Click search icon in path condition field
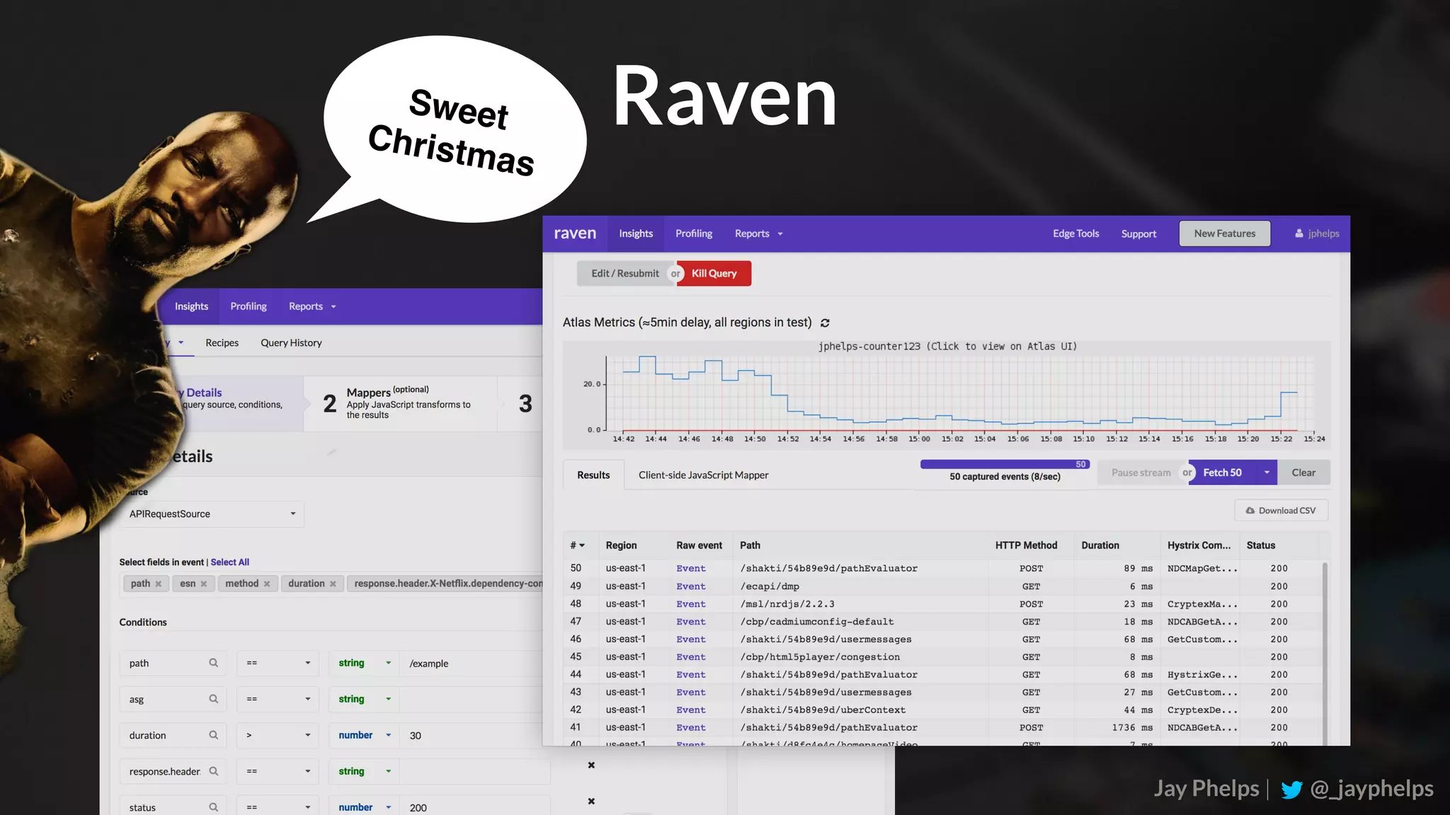The image size is (1450, 815). coord(213,663)
